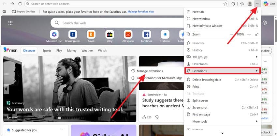
Task: Expand the Extensions submenu entry
Action: click(222, 71)
